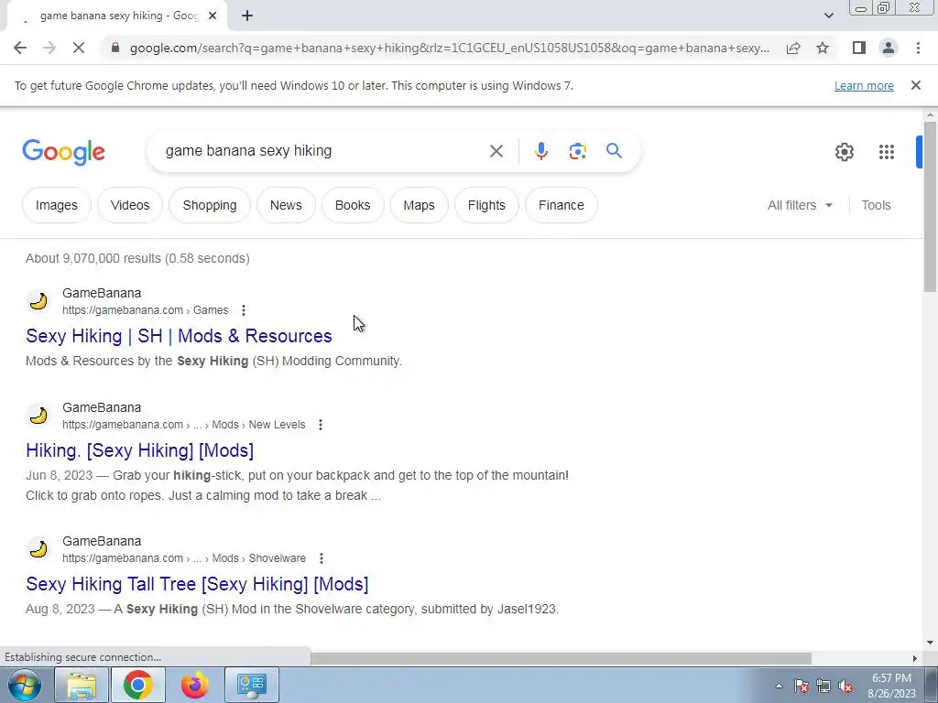Show hidden system tray icons
Screen dimensions: 938x703
coord(779,687)
